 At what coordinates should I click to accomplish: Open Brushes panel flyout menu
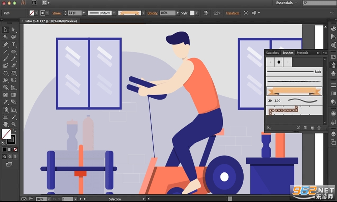tap(325, 53)
